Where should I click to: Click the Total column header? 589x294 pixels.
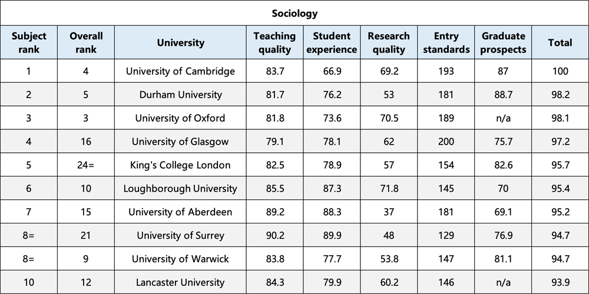coord(560,42)
